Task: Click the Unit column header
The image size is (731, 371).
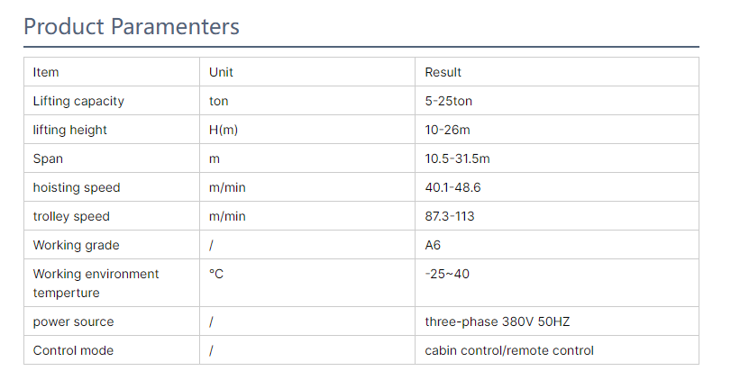Action: click(x=221, y=72)
